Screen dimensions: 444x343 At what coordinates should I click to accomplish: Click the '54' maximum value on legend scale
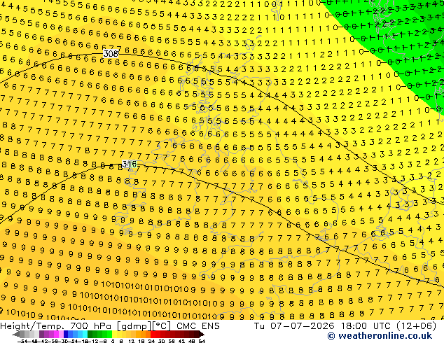(202, 341)
